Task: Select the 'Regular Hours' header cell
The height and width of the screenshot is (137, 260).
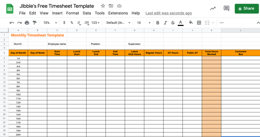Action: pos(154,53)
